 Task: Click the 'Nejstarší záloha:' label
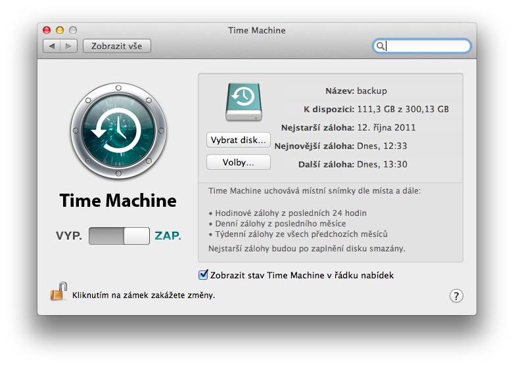click(x=317, y=127)
